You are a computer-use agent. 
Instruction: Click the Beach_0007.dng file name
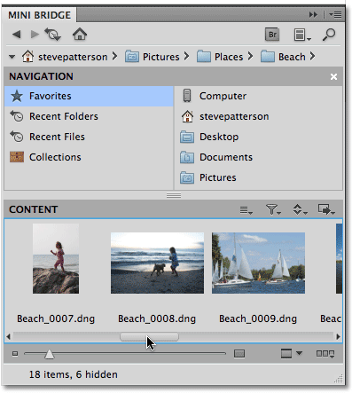pos(56,318)
